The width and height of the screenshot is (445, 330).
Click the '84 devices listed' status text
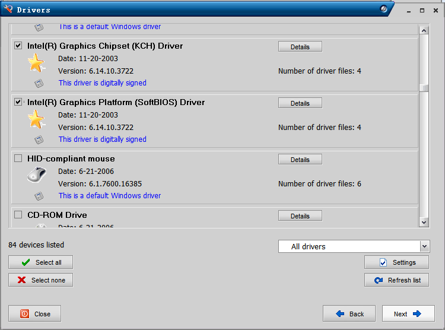tap(36, 245)
